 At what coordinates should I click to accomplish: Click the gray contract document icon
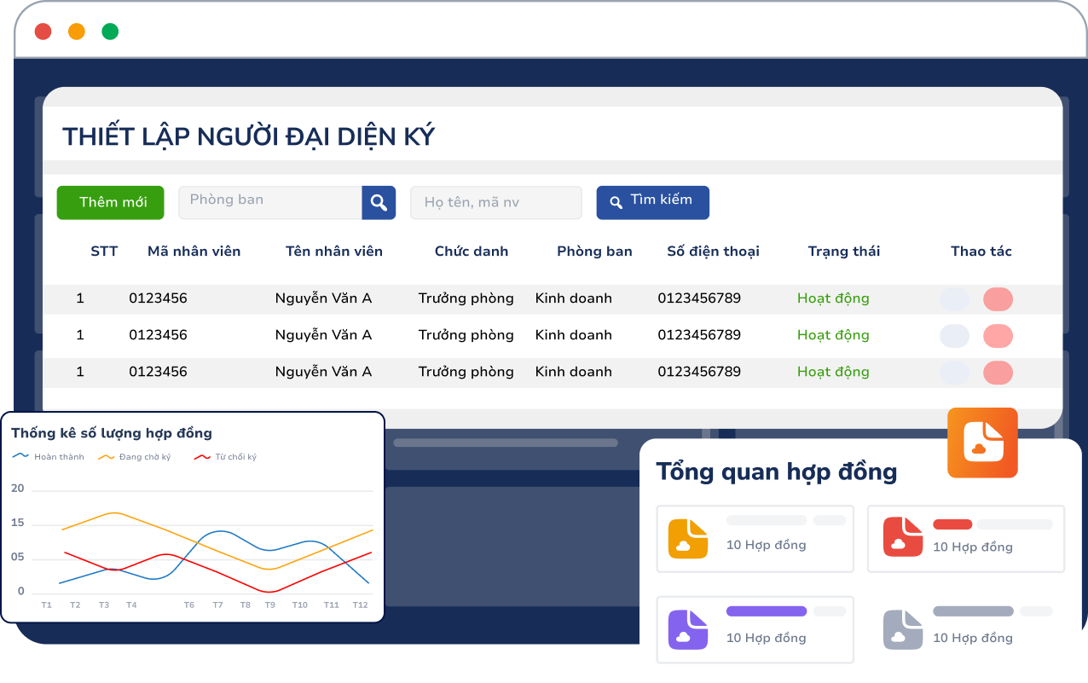[x=903, y=630]
